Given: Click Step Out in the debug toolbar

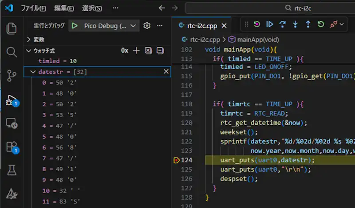Looking at the screenshot, I should (307, 24).
